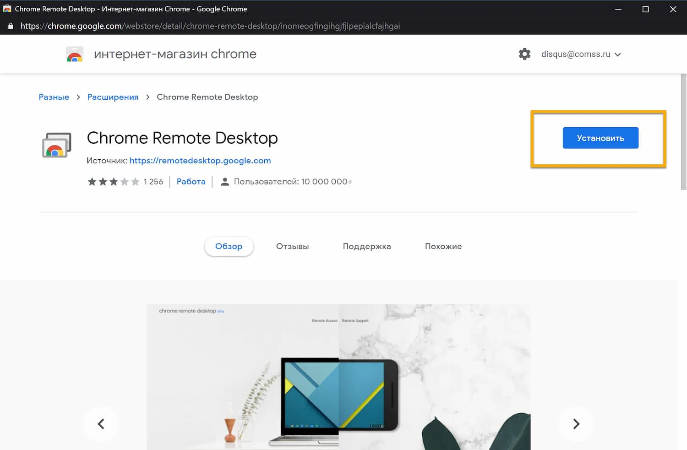
Task: Click the fourth rating star
Action: 125,181
